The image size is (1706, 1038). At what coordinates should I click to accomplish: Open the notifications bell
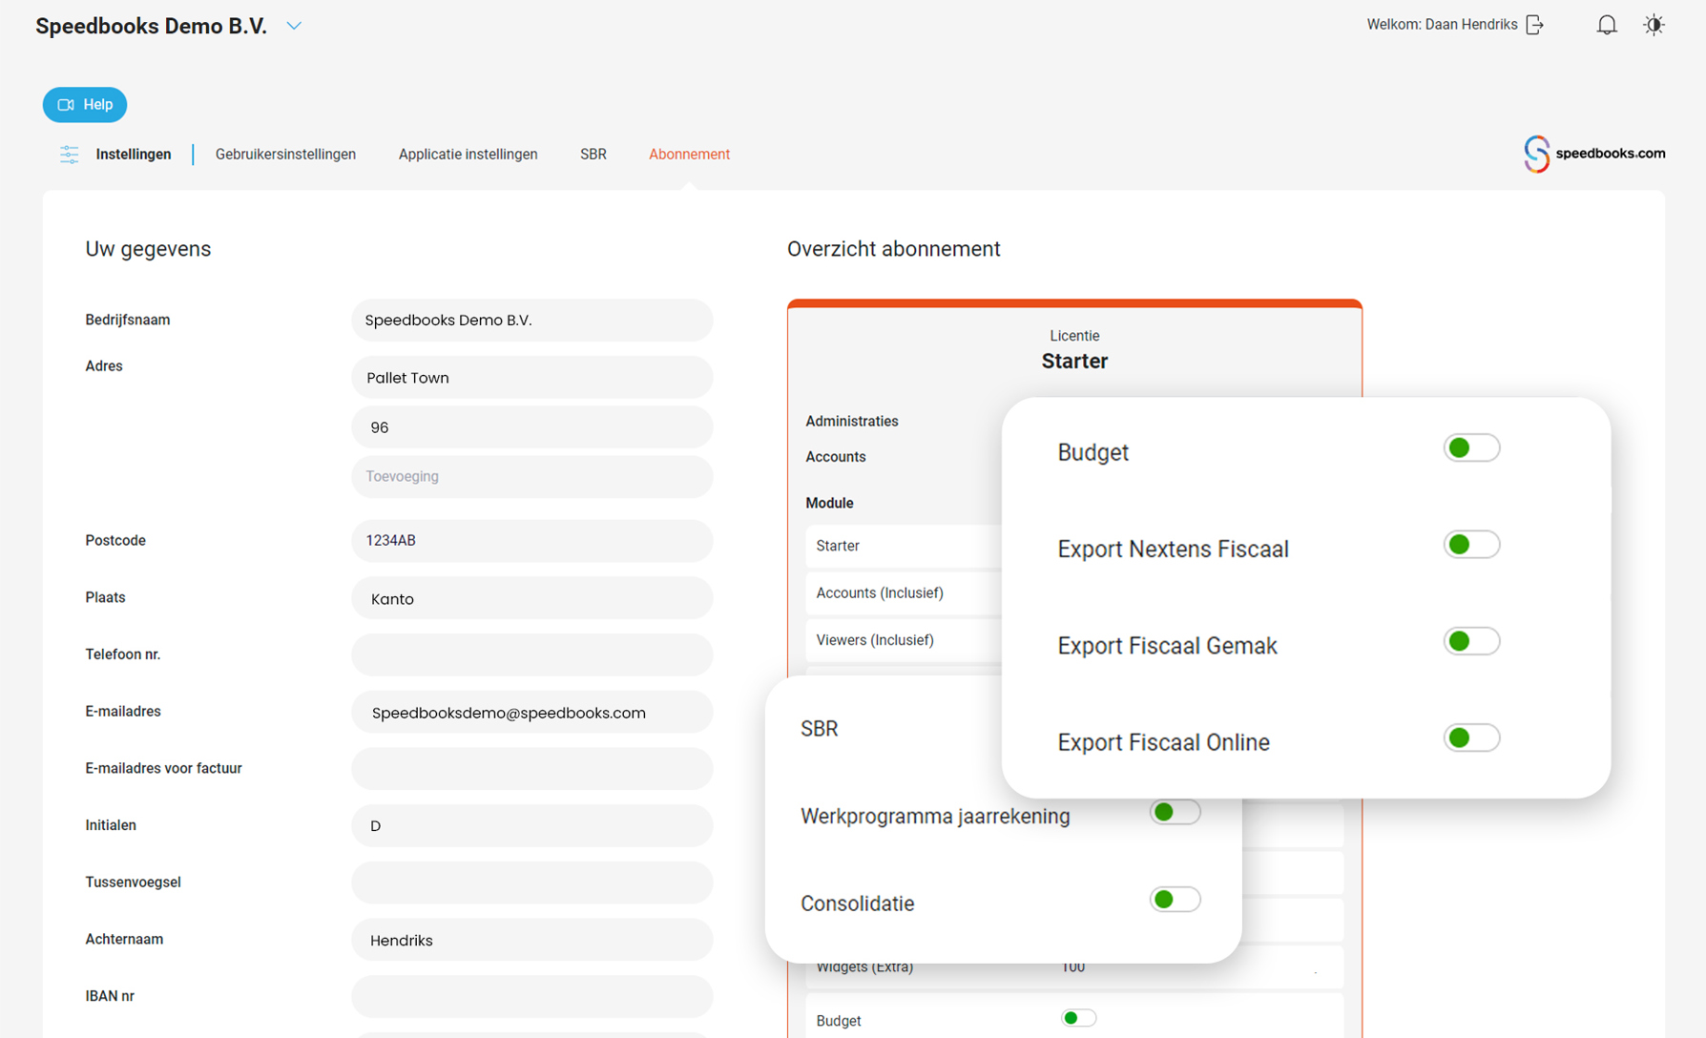(x=1607, y=25)
